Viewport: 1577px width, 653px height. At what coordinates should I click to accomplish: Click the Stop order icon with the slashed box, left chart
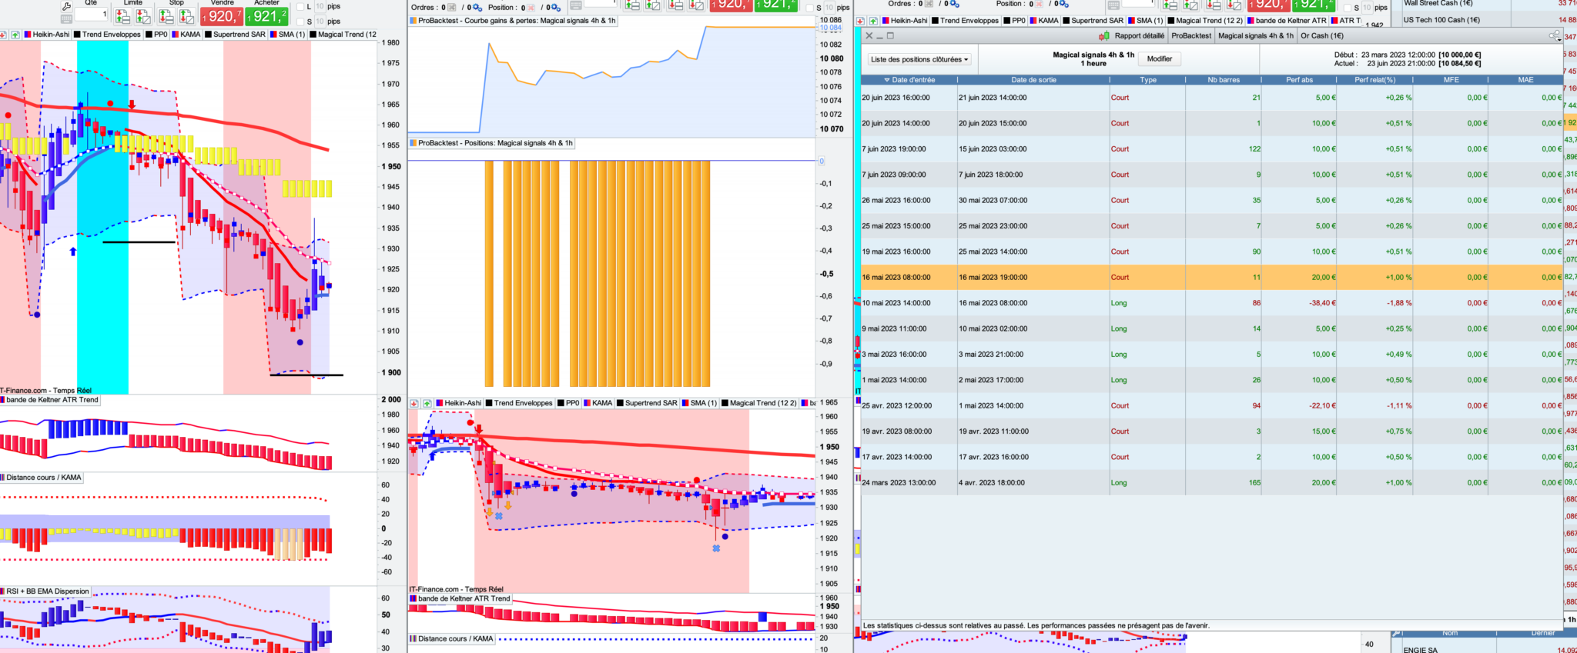pos(187,16)
